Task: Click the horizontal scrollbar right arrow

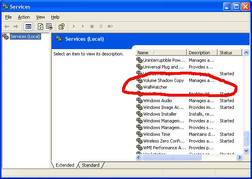Action: pyautogui.click(x=239, y=158)
